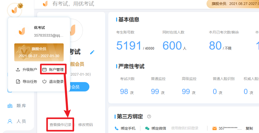Click the 5191 考生账号数 value
Screen dimensions: 259x133
pyautogui.click(x=129, y=45)
